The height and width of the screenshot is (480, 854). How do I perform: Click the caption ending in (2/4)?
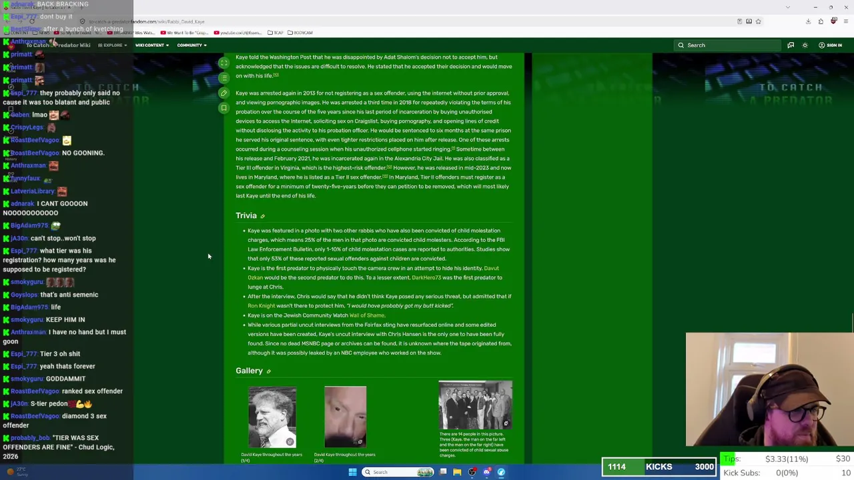[345, 457]
